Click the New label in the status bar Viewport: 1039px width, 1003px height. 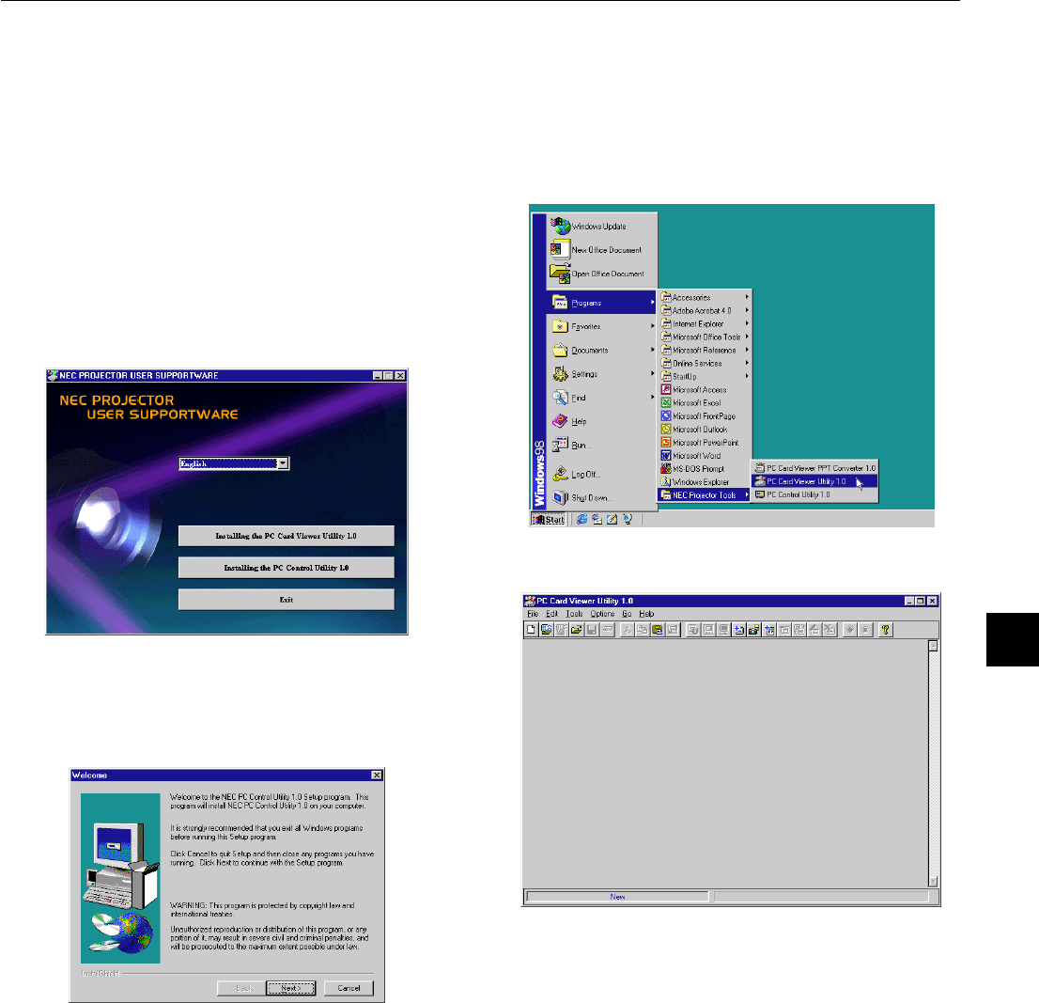pos(617,897)
